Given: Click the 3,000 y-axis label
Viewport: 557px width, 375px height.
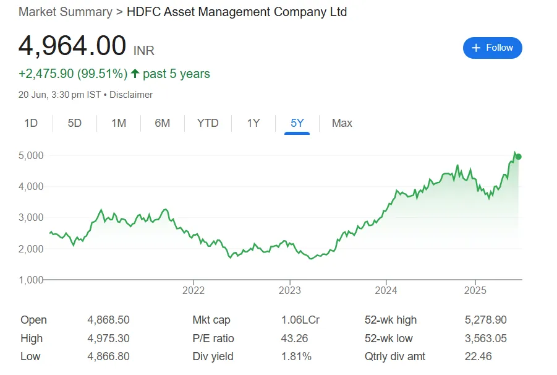Looking at the screenshot, I should 31,217.
